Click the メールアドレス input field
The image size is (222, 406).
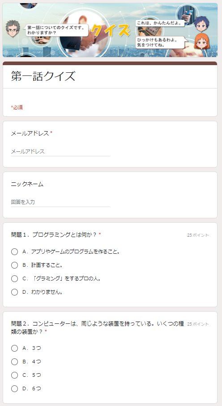click(x=60, y=151)
